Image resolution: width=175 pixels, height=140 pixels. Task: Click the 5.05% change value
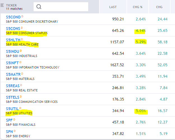[x=141, y=111]
